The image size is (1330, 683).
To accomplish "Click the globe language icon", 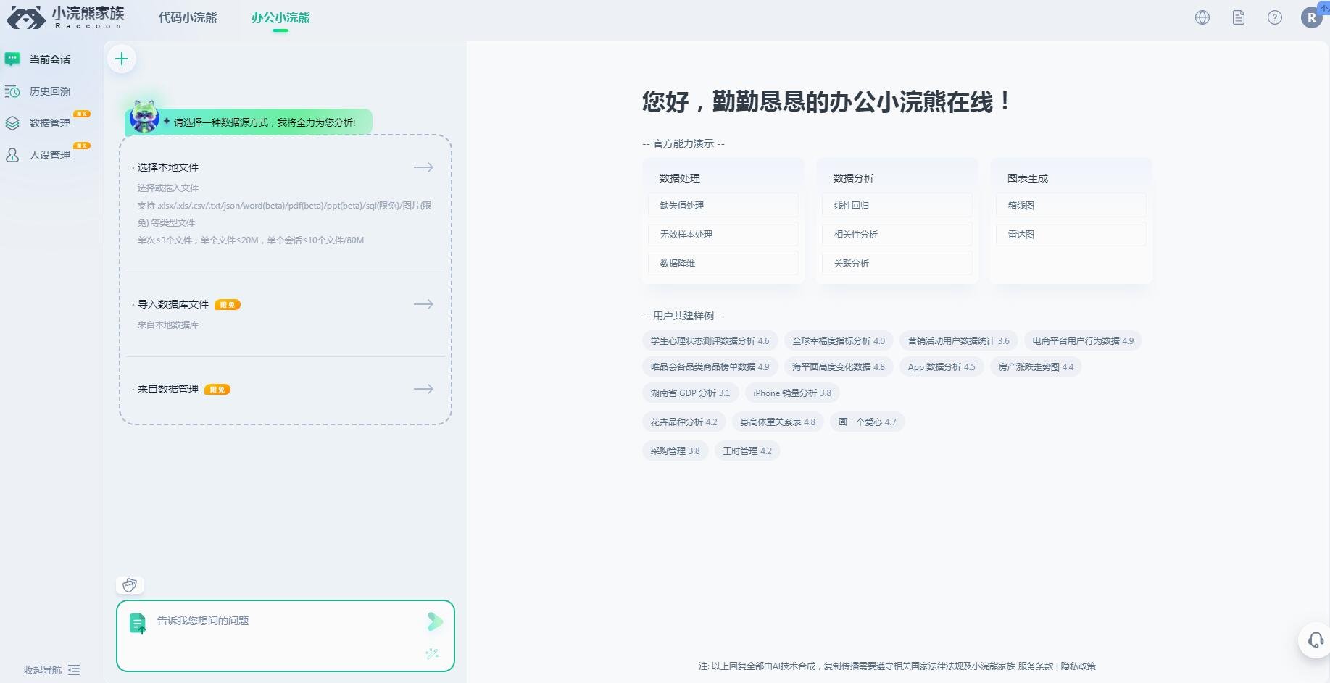I will coord(1202,17).
